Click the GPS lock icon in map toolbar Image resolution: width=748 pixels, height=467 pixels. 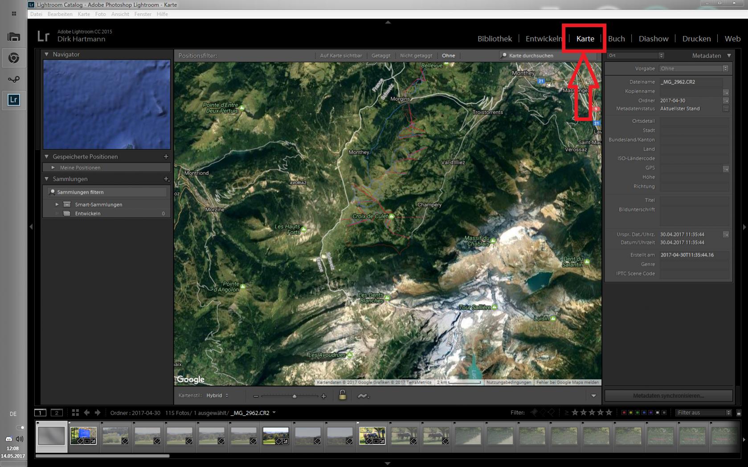(342, 395)
